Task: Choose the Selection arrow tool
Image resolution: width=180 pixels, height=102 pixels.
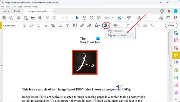Action: point(77,18)
